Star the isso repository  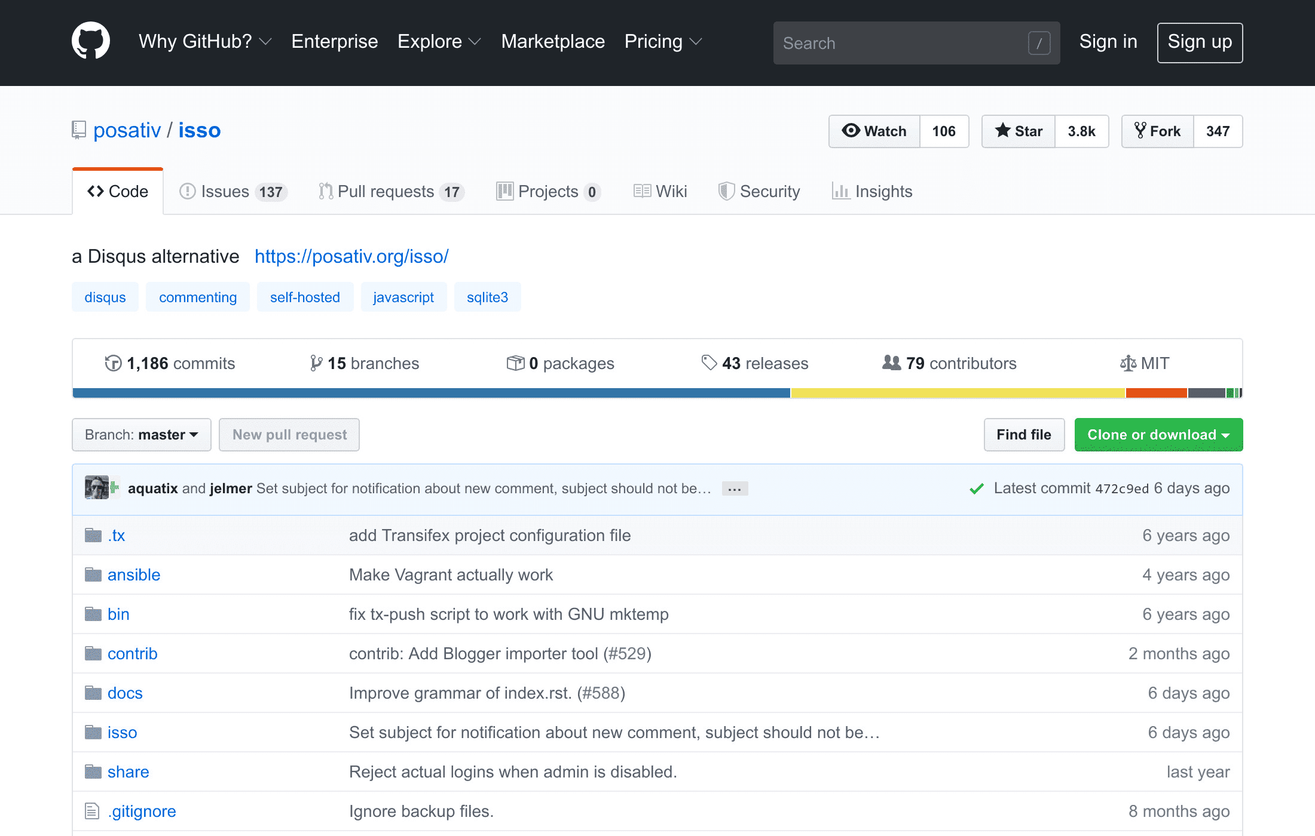click(x=1019, y=131)
